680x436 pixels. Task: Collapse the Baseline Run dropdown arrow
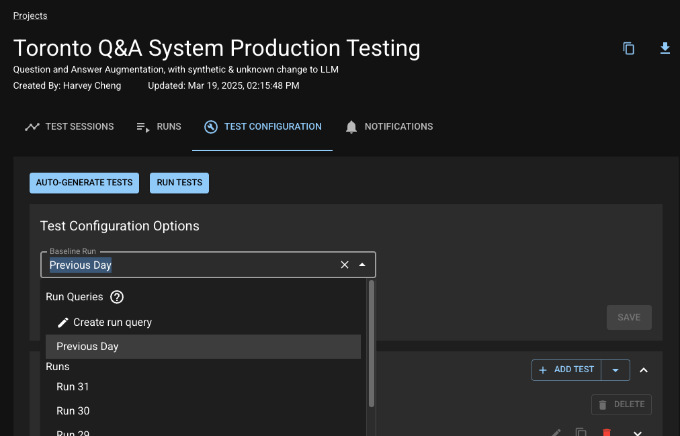pos(362,265)
